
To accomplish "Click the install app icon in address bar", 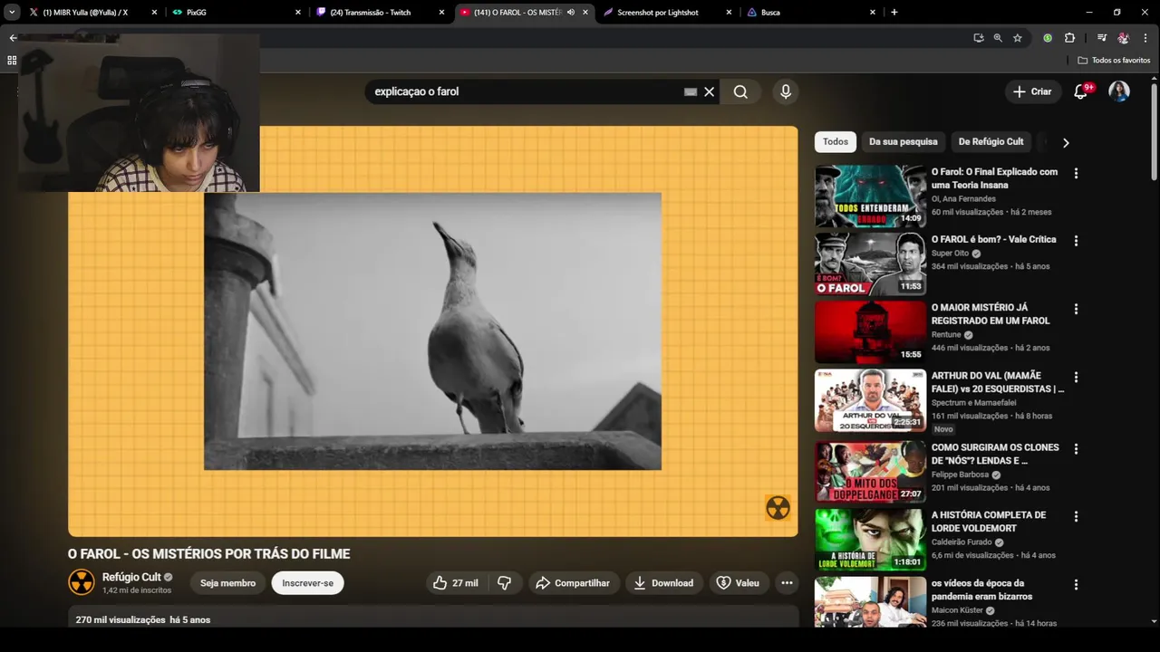I will pyautogui.click(x=978, y=38).
